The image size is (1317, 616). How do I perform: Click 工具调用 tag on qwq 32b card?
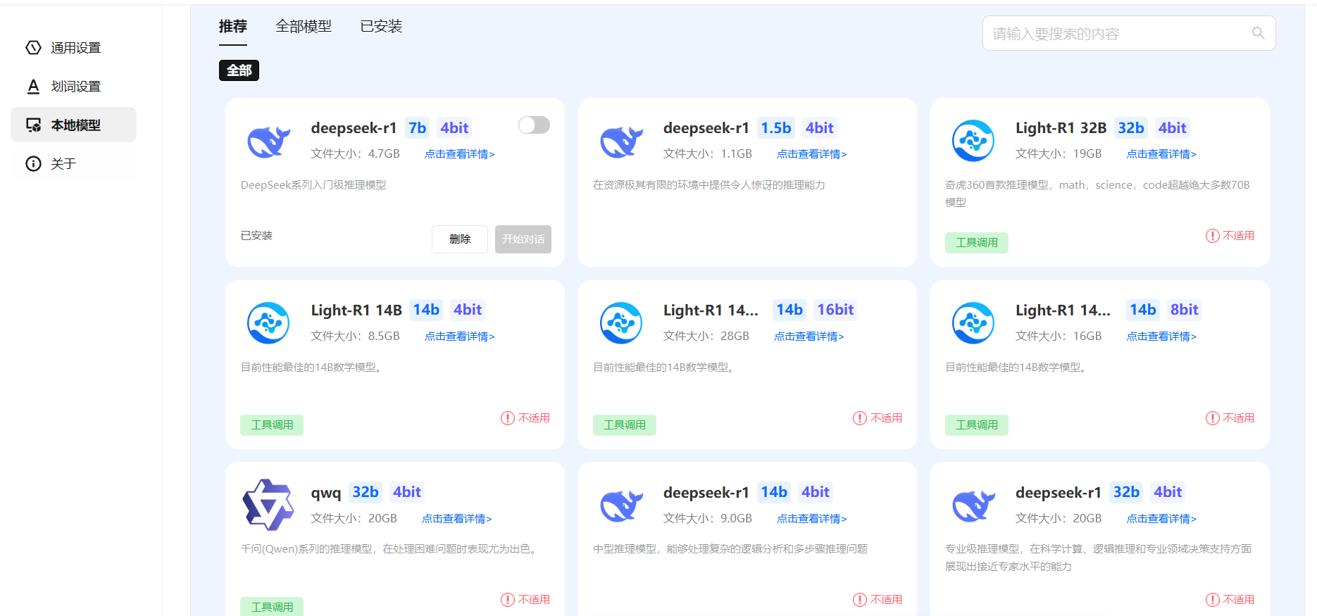272,607
